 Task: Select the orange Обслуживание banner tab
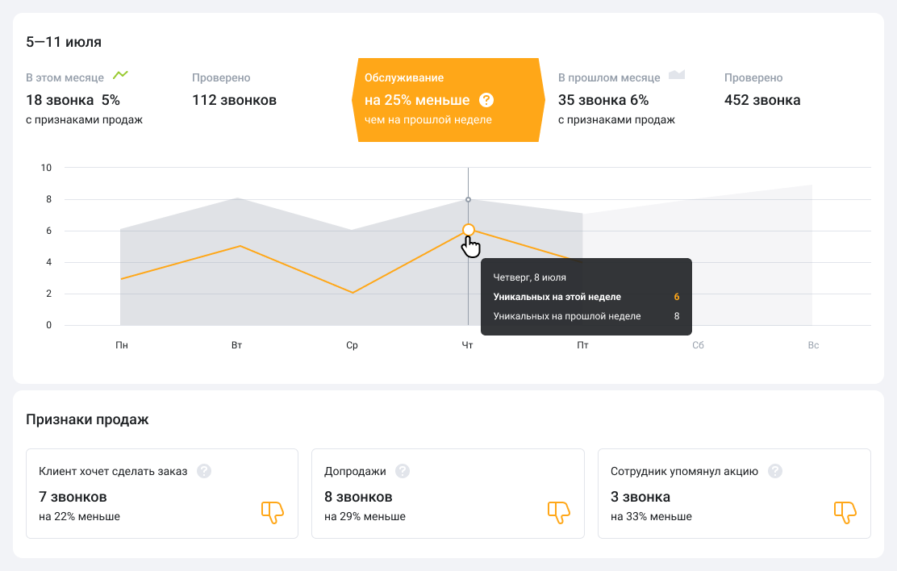click(448, 100)
